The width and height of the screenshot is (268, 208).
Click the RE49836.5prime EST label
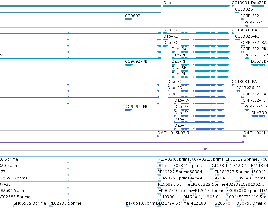tap(173, 178)
